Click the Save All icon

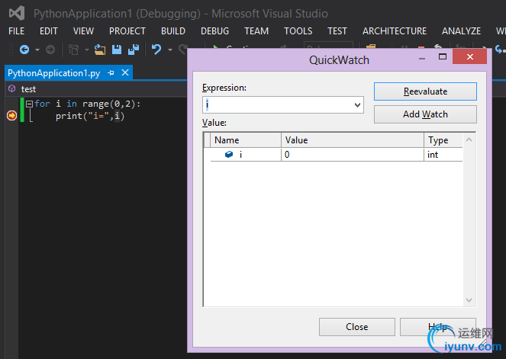(x=134, y=50)
